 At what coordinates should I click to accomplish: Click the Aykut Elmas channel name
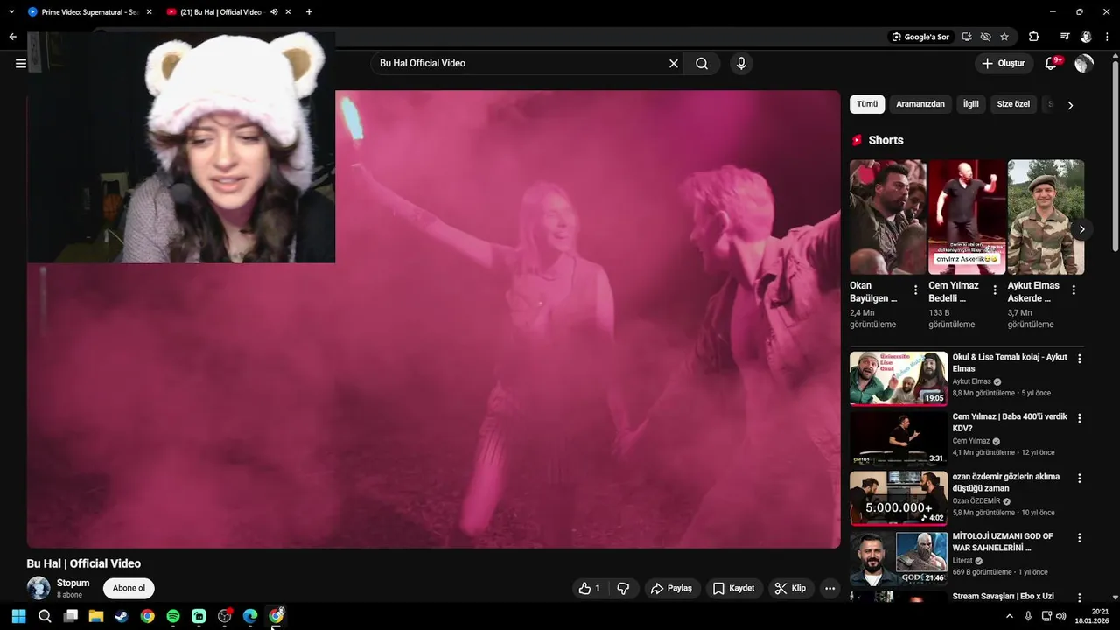point(971,381)
